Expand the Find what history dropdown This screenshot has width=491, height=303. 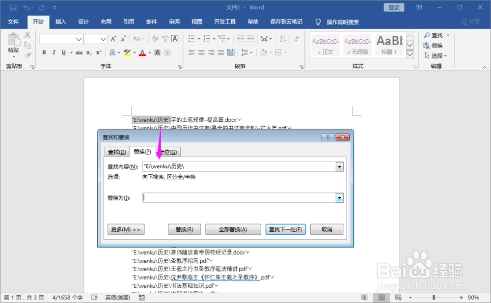[x=339, y=166]
